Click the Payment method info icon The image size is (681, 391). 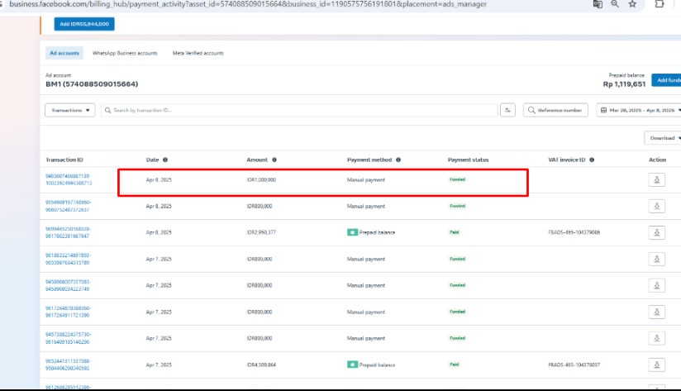[x=398, y=160]
